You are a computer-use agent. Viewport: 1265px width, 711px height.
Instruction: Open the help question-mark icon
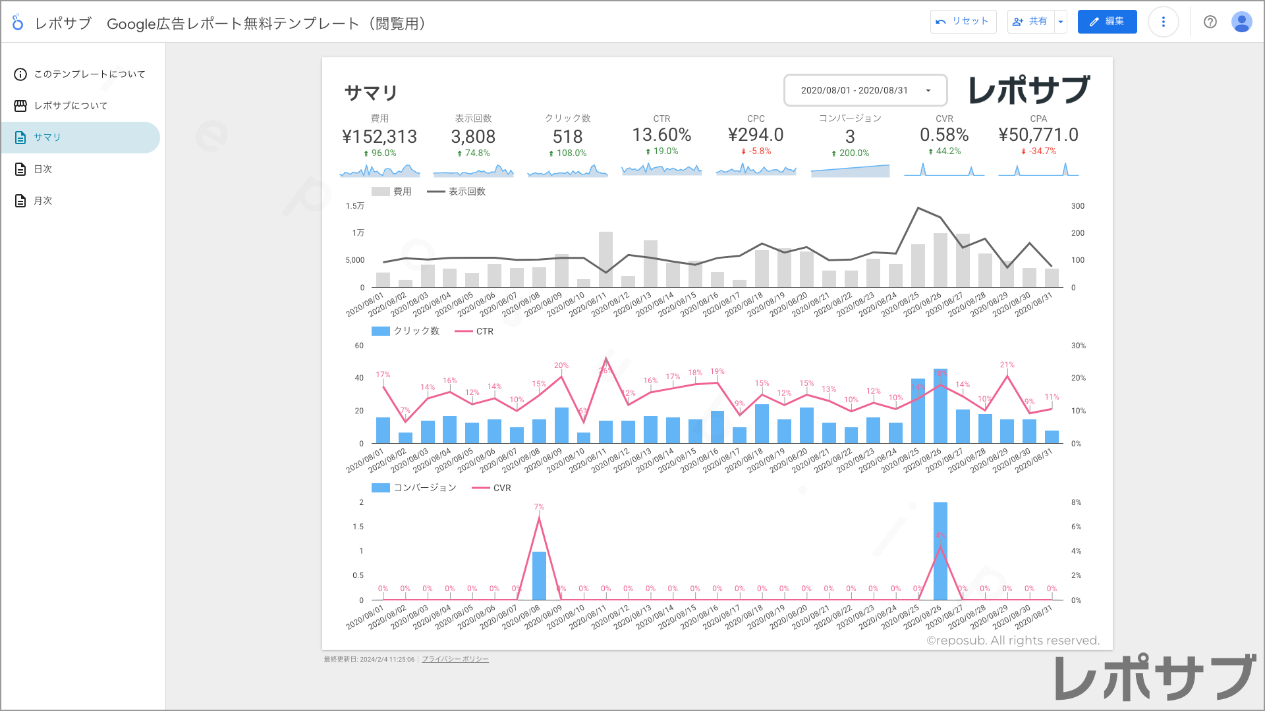tap(1210, 22)
